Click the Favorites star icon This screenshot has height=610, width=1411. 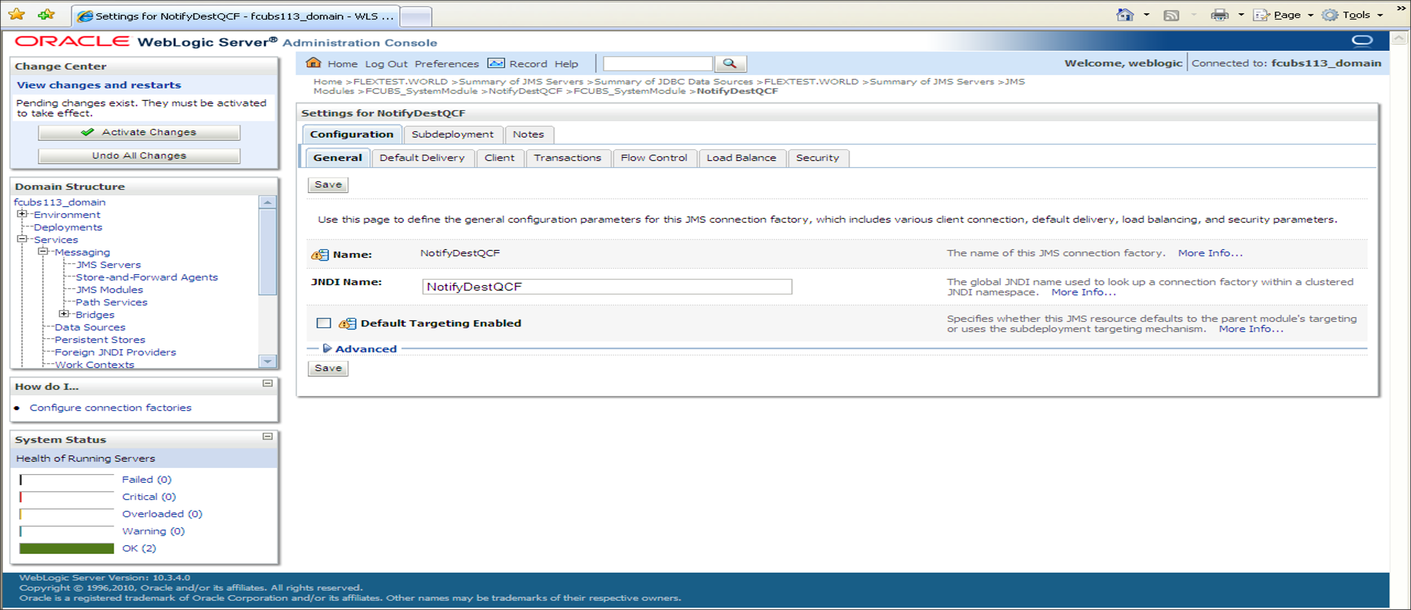[x=17, y=15]
